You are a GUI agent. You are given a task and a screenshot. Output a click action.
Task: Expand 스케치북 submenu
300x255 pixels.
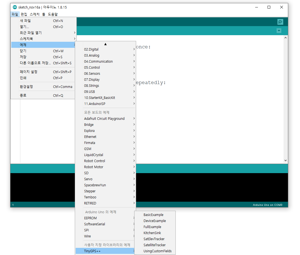click(44, 39)
